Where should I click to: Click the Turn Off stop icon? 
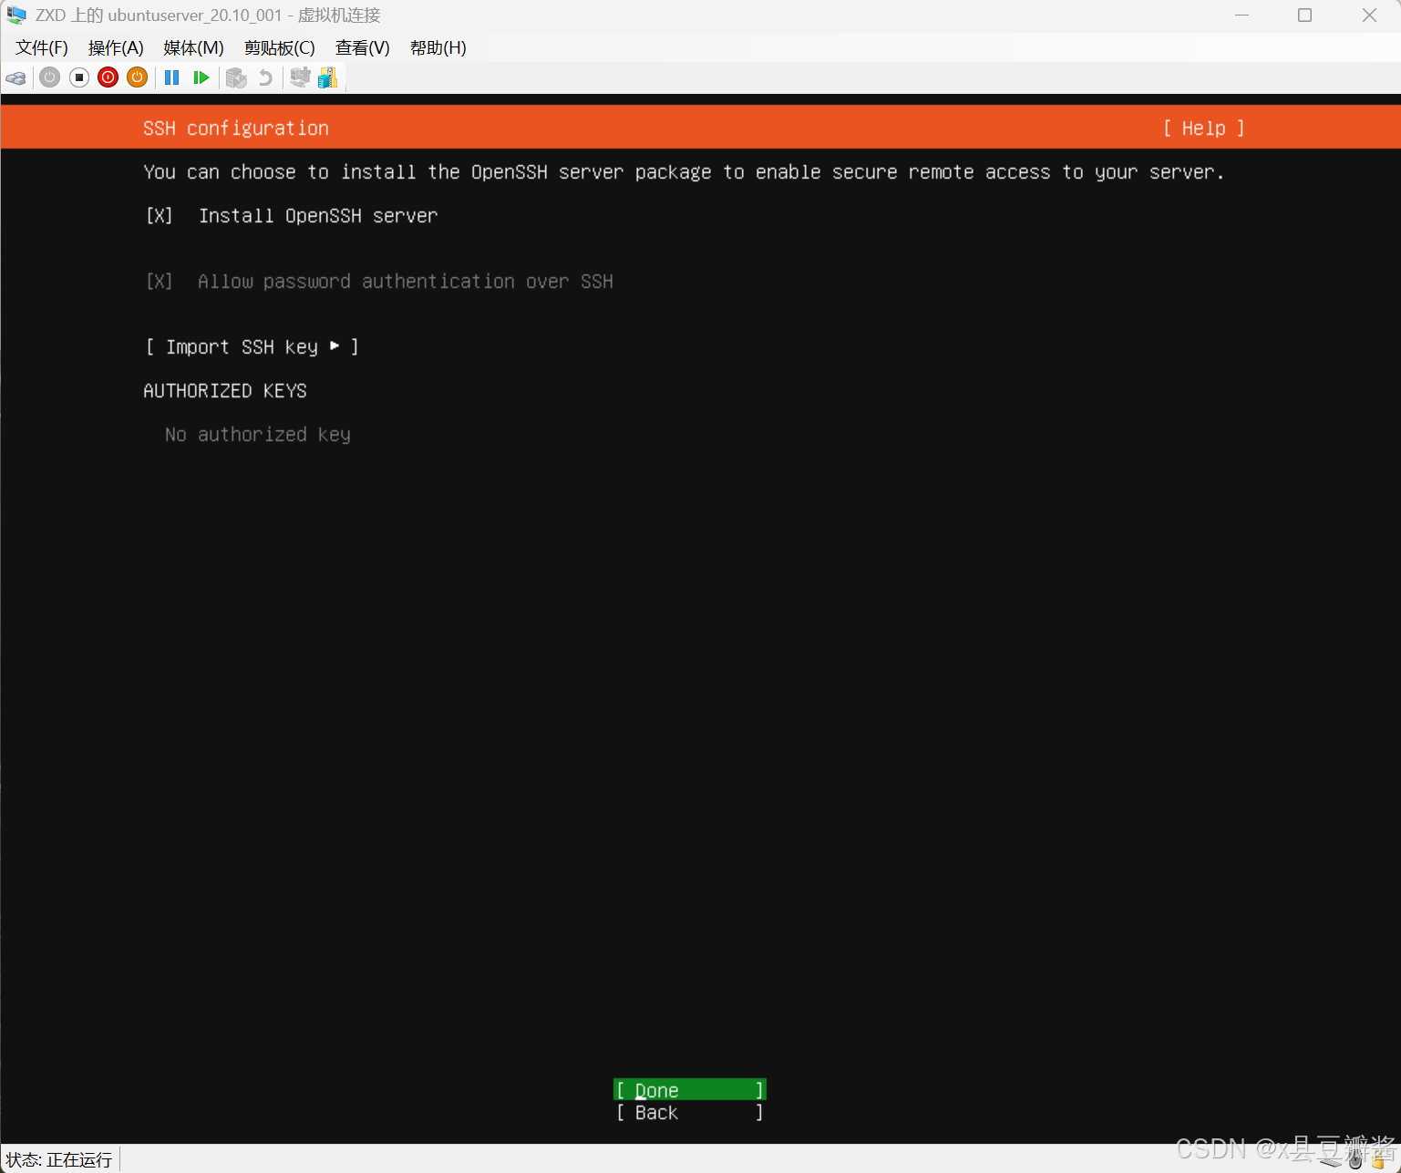[79, 77]
